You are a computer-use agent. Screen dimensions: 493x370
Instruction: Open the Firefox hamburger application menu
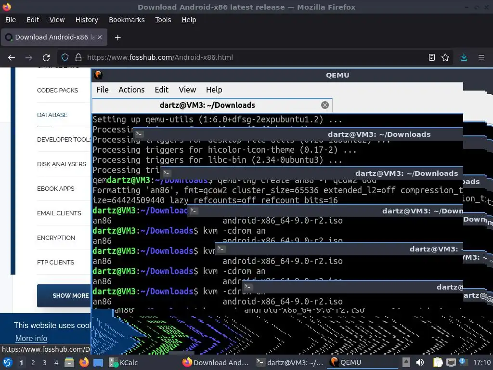pos(481,58)
